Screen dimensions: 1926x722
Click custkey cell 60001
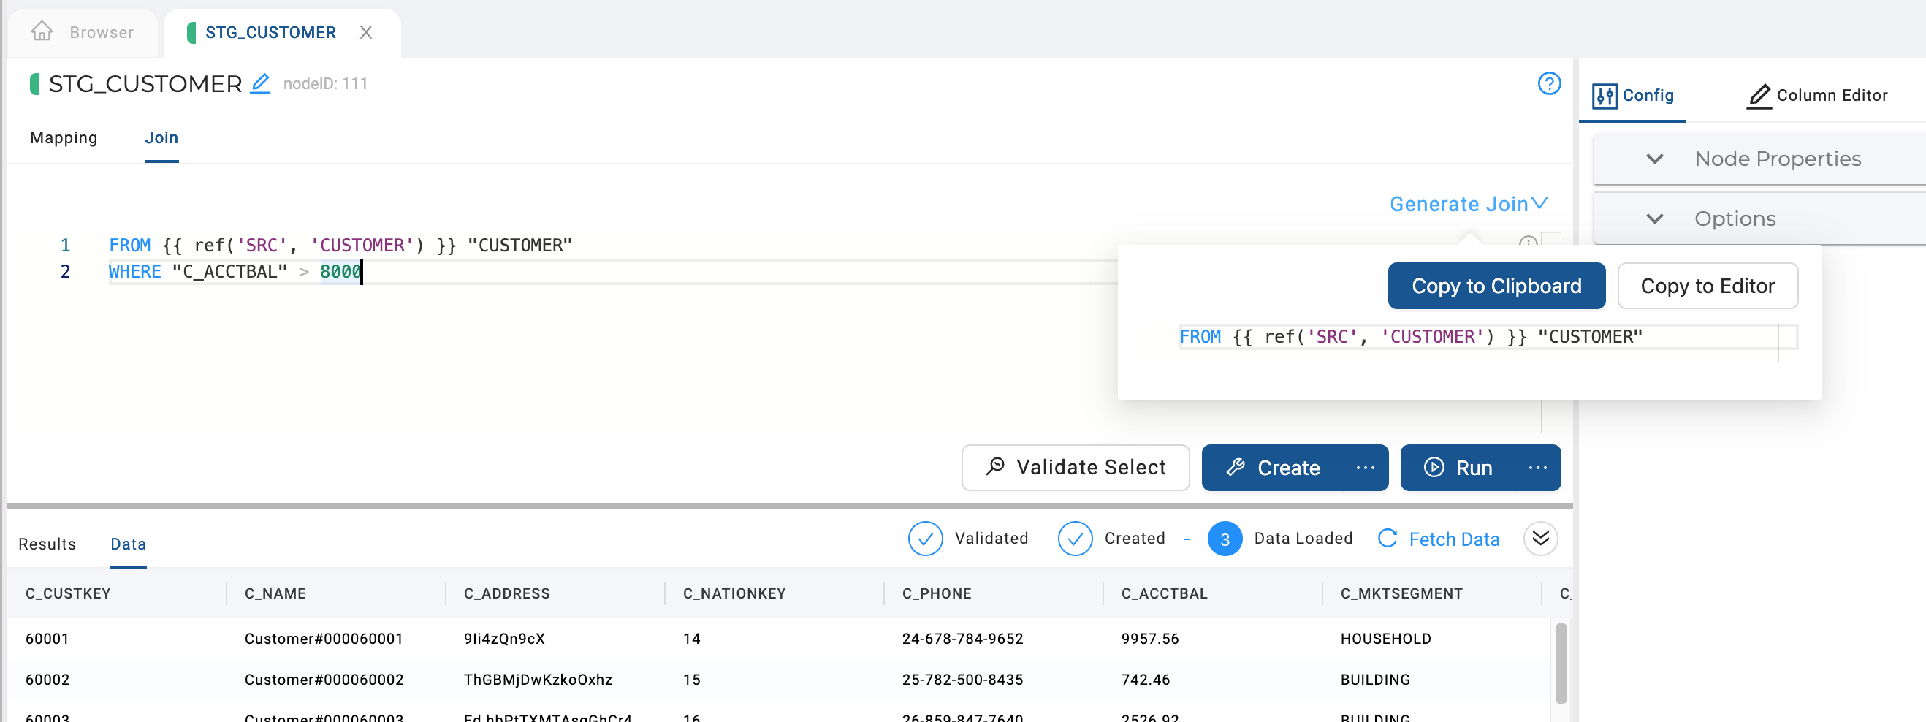tap(47, 639)
